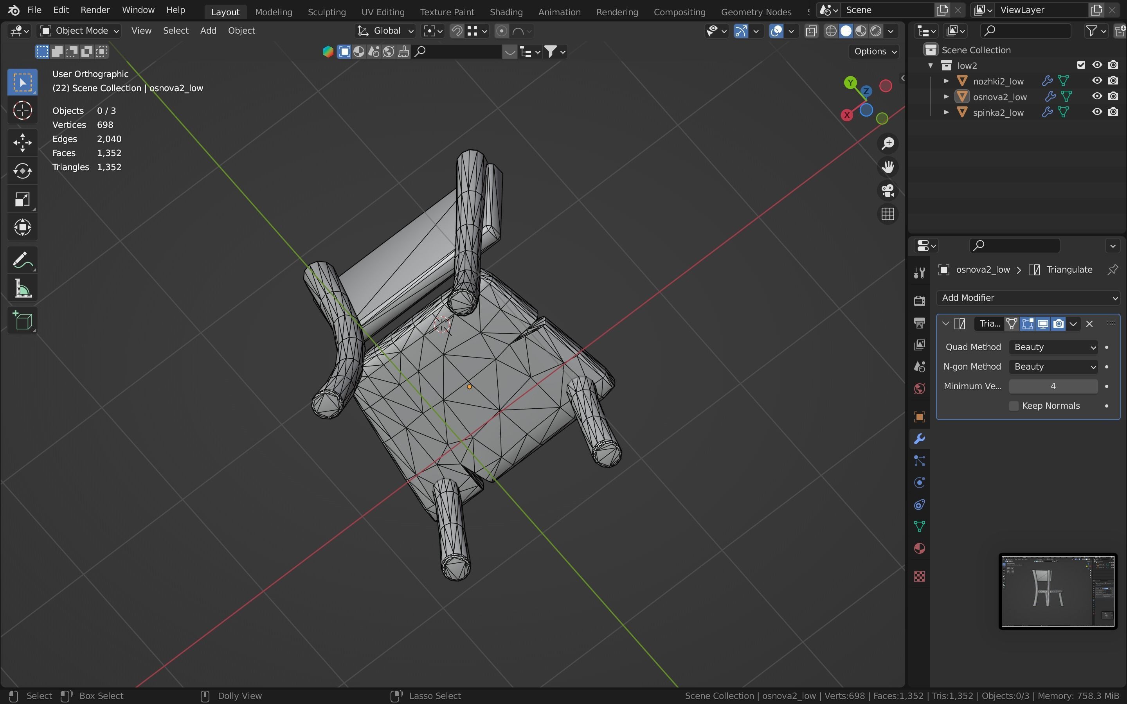Hide osnova2_low in viewport
The image size is (1127, 704).
tap(1097, 96)
